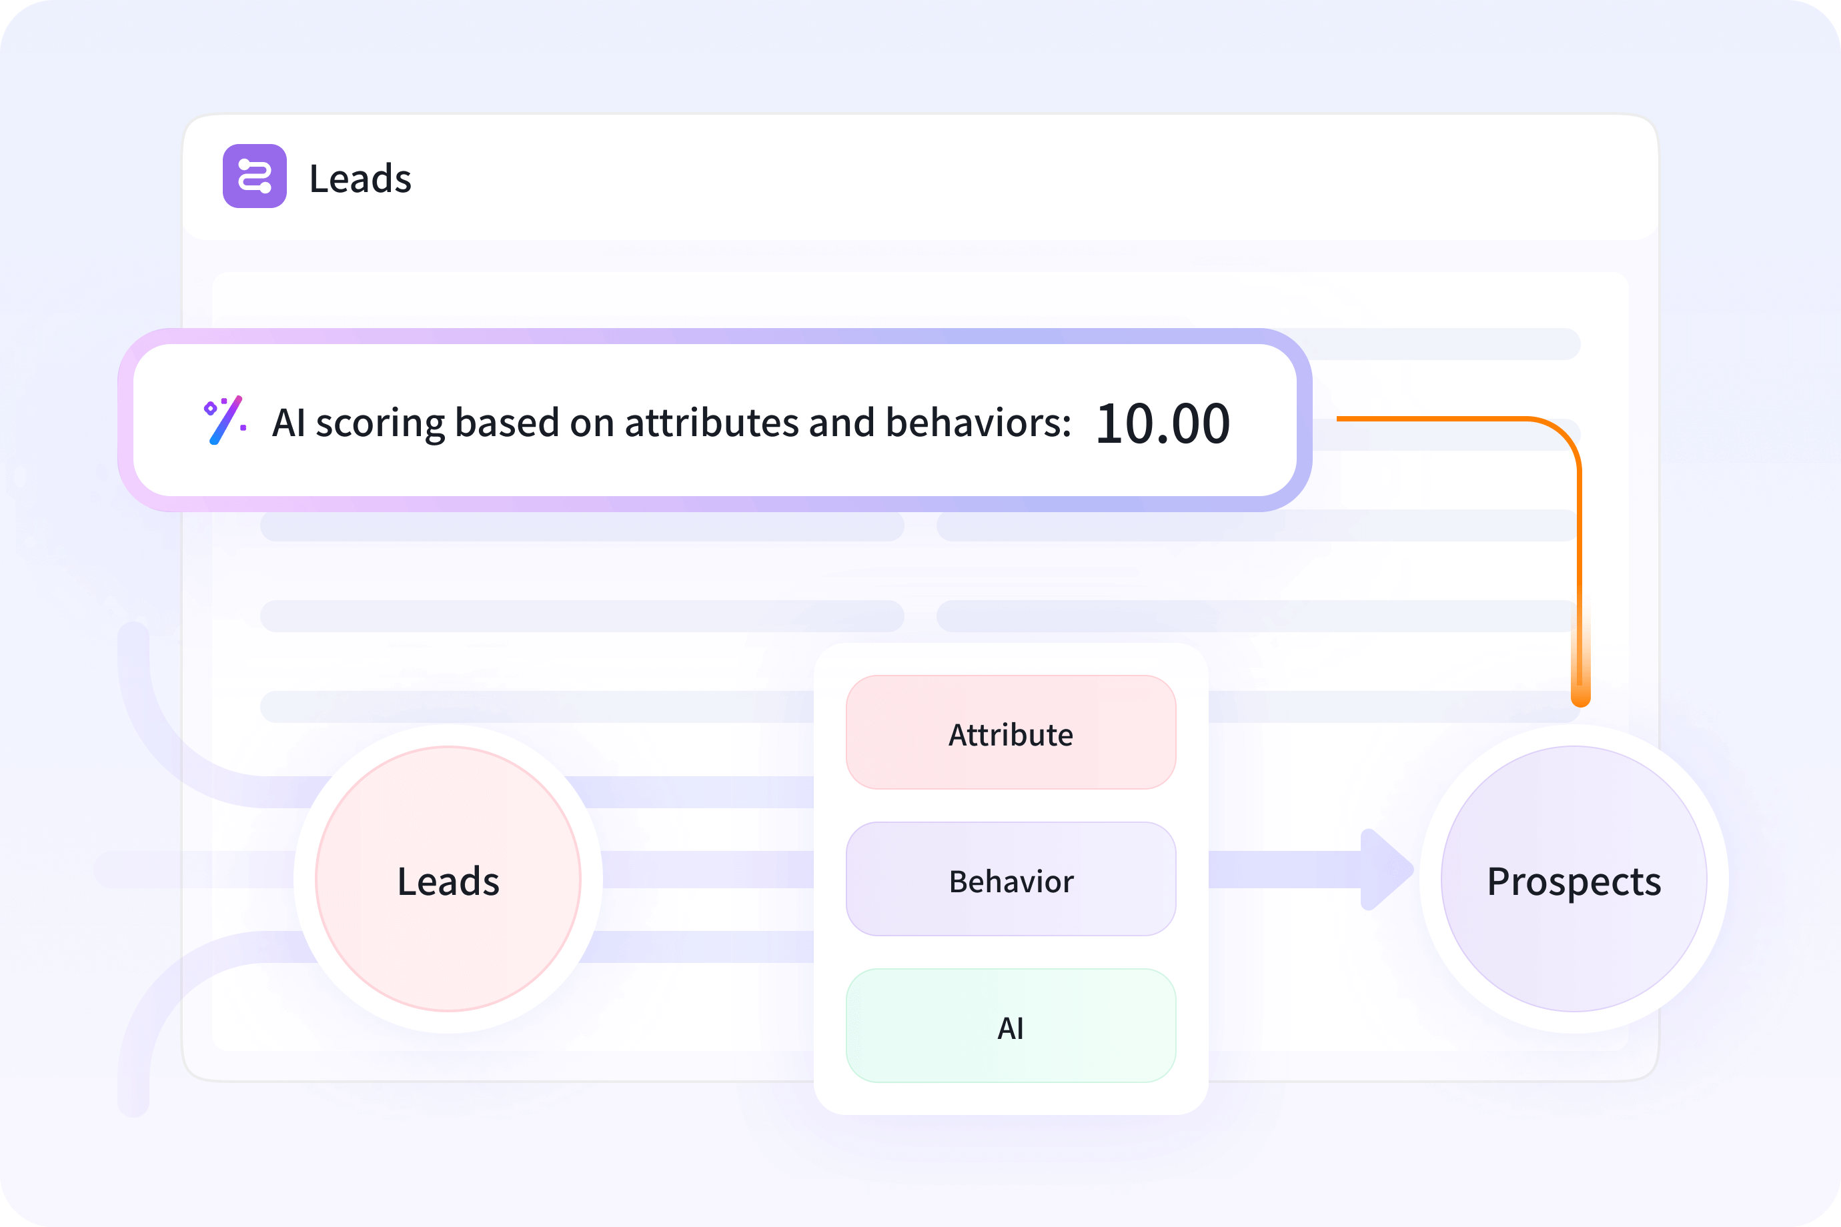Click the pink Leads circle
The height and width of the screenshot is (1227, 1841).
(x=448, y=879)
